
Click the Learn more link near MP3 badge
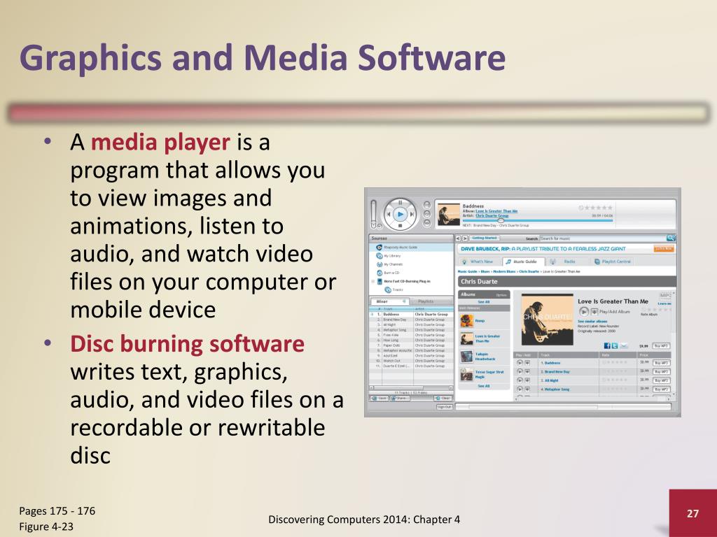[664, 303]
